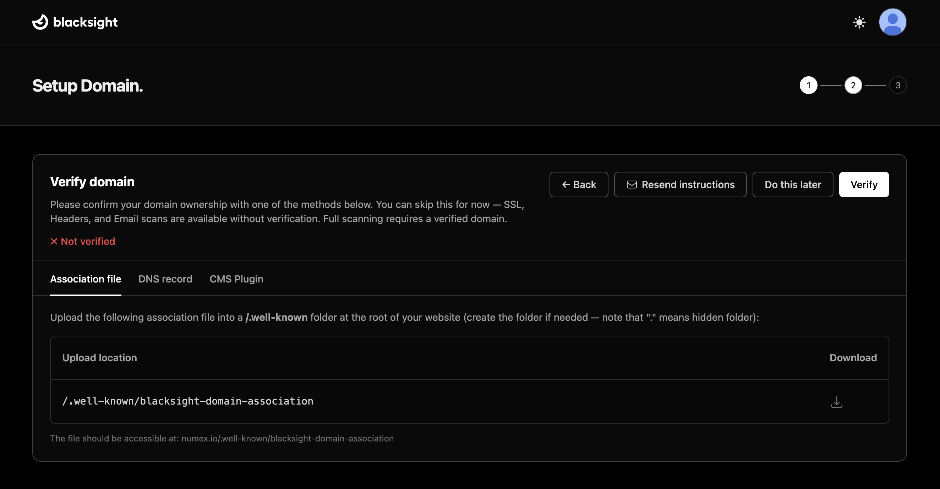
Task: Open the user avatar profile menu
Action: 892,22
